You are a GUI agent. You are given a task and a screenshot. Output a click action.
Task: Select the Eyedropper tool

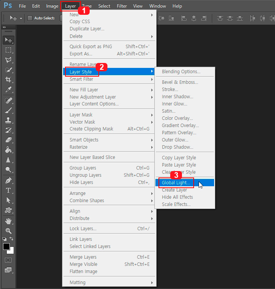(8, 90)
